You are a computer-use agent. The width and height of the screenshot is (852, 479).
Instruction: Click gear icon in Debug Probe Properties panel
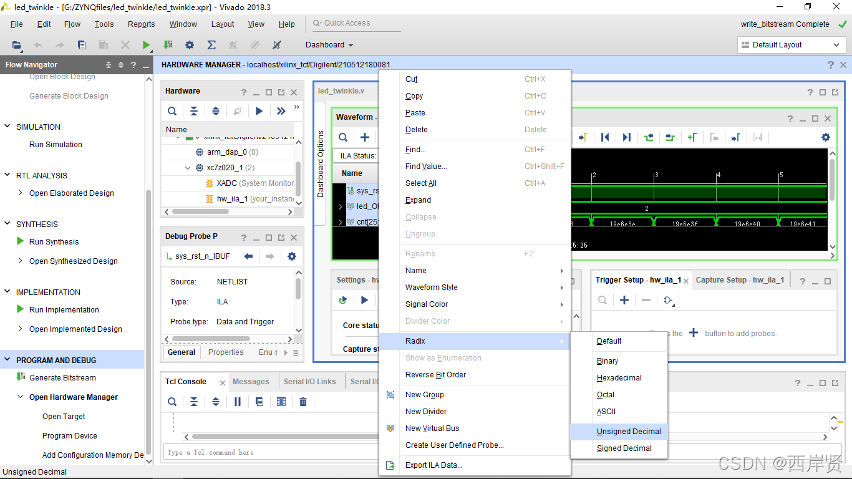(x=292, y=256)
